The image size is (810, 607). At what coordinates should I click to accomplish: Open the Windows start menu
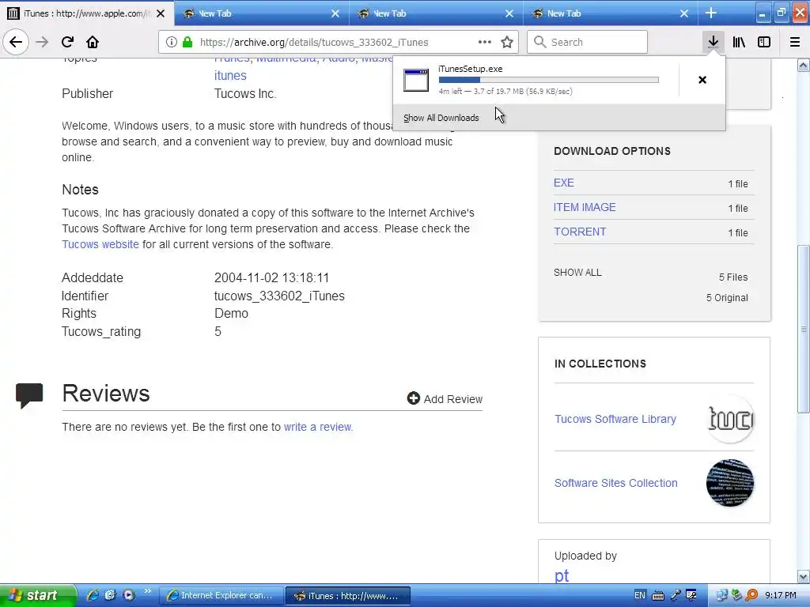(x=37, y=595)
